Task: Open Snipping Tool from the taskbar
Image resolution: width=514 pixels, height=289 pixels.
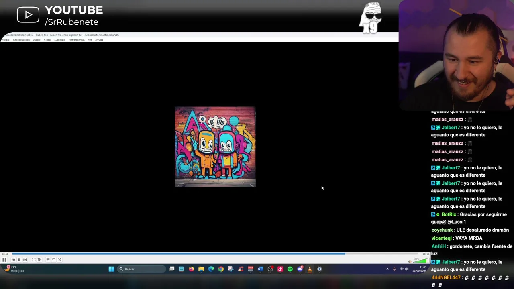Action: [x=230, y=269]
